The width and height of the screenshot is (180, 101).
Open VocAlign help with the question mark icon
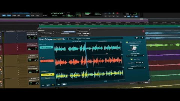pyautogui.click(x=142, y=38)
